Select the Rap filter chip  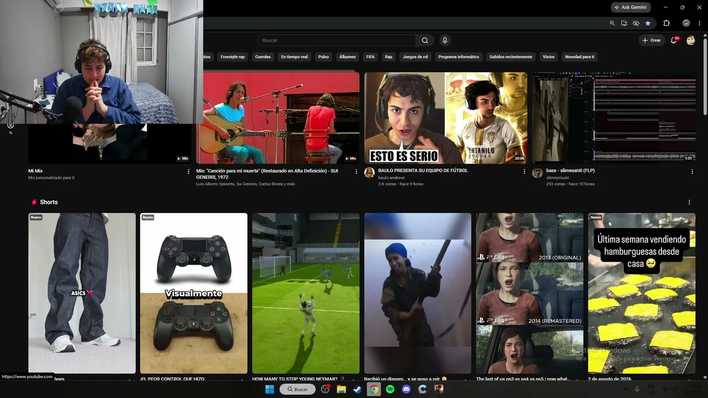pos(389,57)
